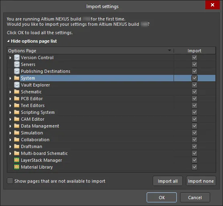This screenshot has width=223, height=206.
Task: Select the Collaboration tree item
Action: pos(35,140)
